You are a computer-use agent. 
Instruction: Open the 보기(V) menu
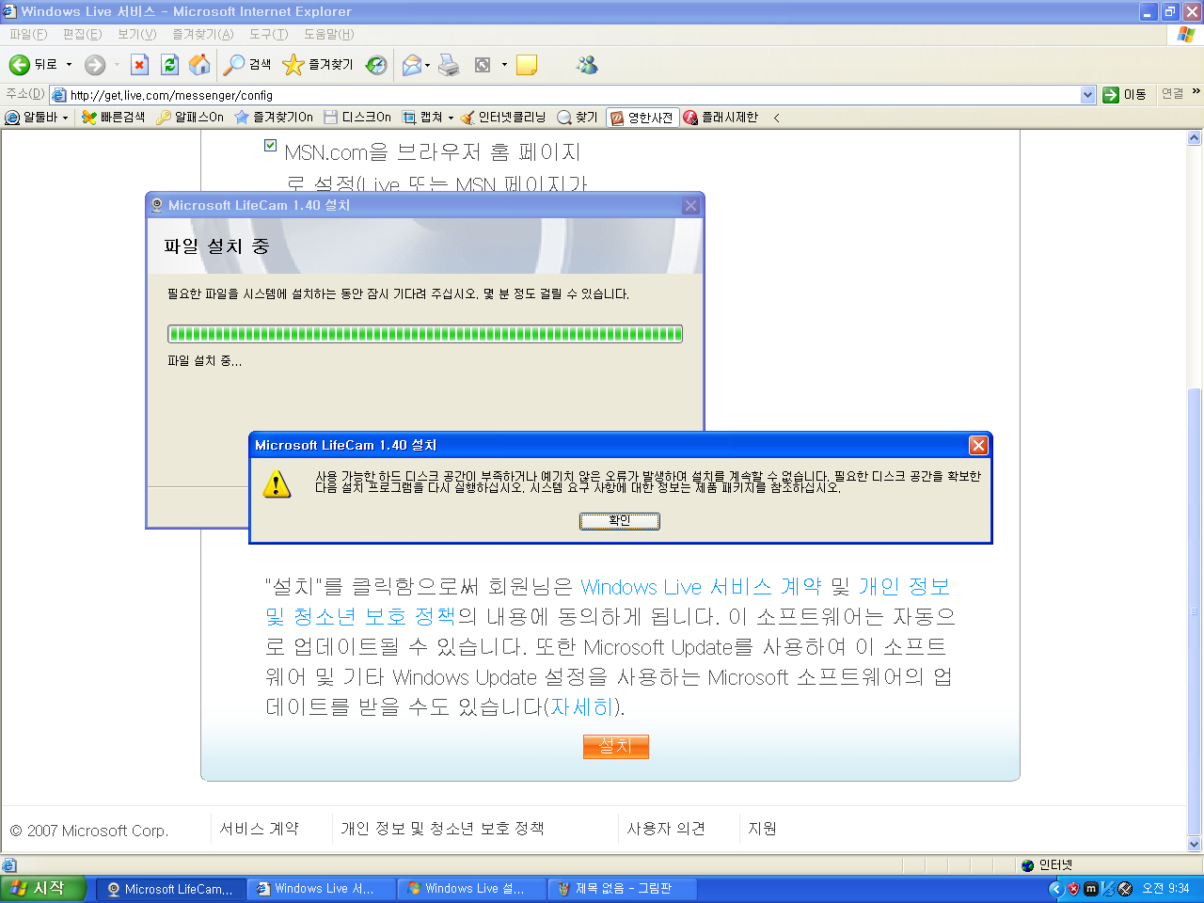(136, 34)
